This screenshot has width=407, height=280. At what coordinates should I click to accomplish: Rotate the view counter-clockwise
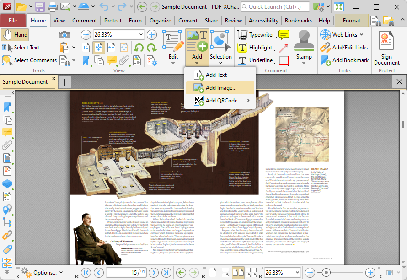point(139,48)
